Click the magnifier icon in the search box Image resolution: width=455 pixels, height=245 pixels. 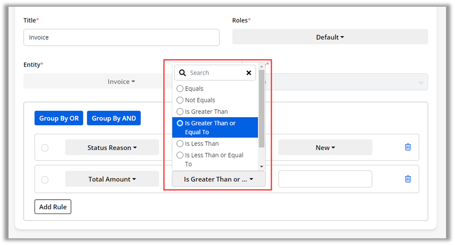click(x=183, y=73)
